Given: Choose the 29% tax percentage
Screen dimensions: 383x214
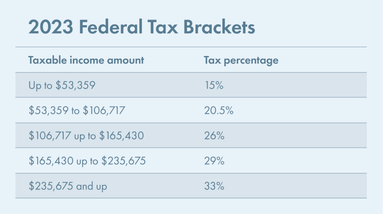Looking at the screenshot, I should (214, 161).
